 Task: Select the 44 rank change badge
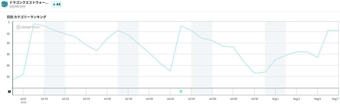(56, 5)
